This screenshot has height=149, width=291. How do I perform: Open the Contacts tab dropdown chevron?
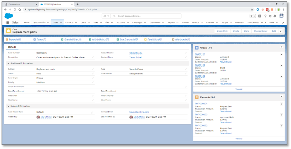point(76,23)
